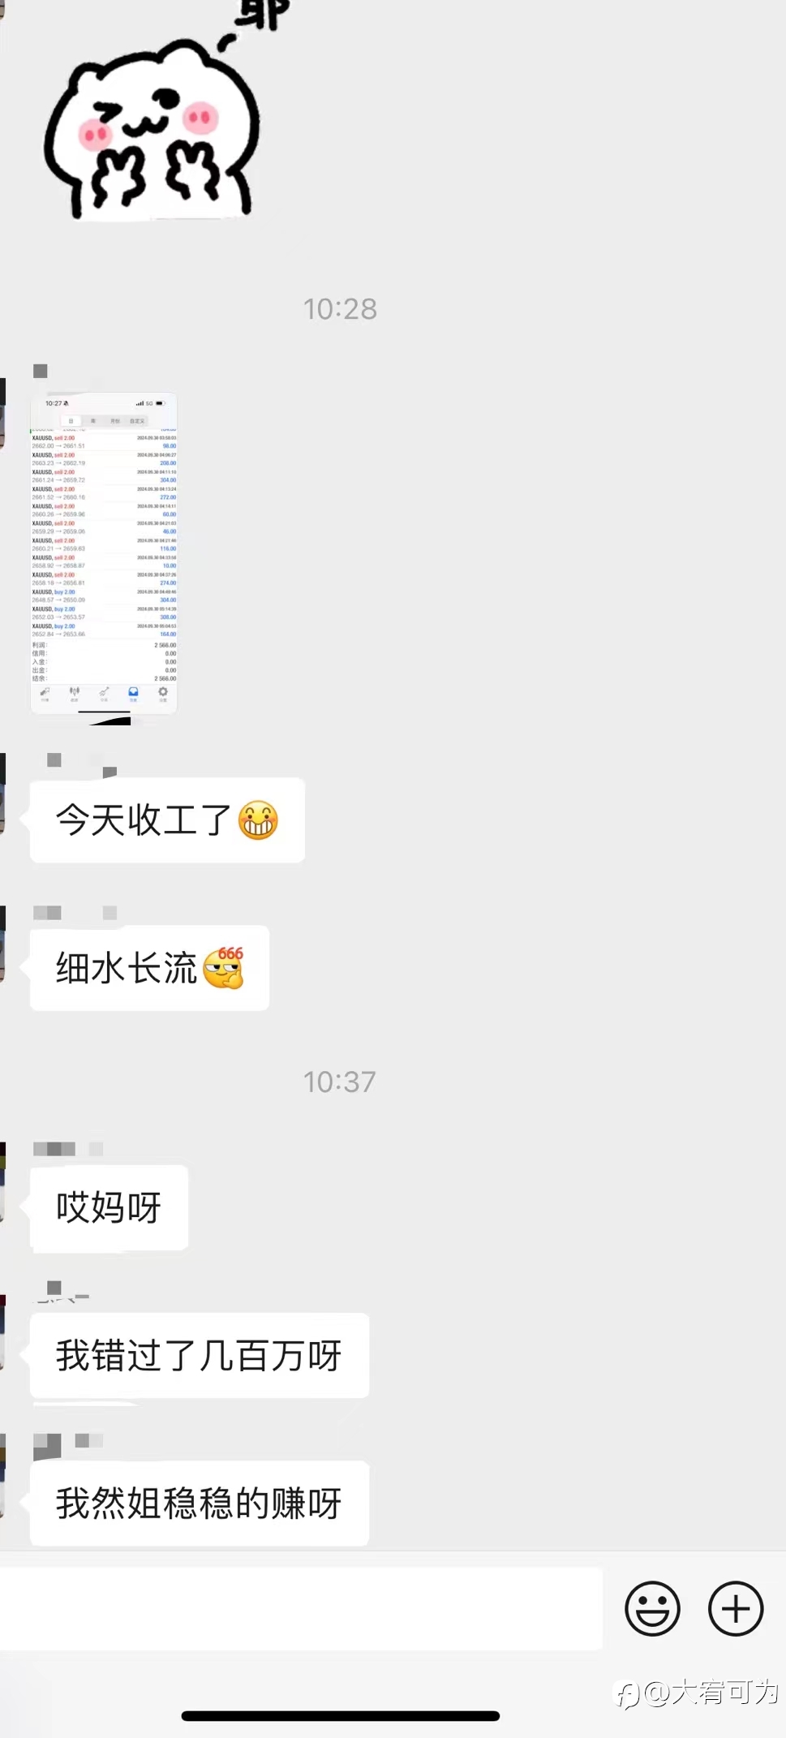Tap the watermark logo beside @大有可为
This screenshot has height=1738, width=786.
(628, 1694)
